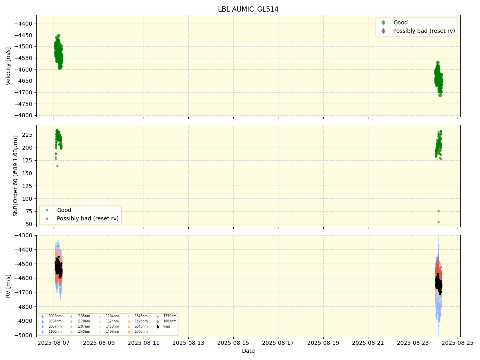Click the 1100nm legend marker
The height and width of the screenshot is (360, 480).
(43, 332)
